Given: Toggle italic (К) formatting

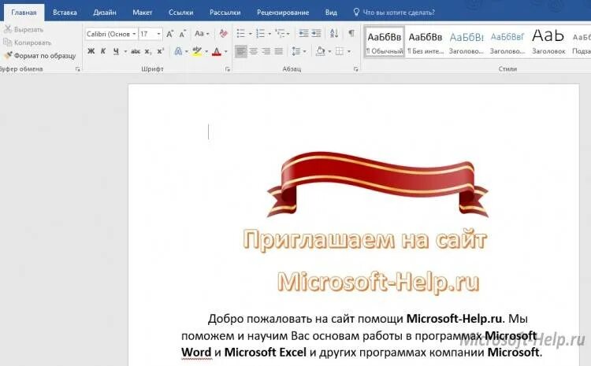Looking at the screenshot, I should (x=103, y=51).
